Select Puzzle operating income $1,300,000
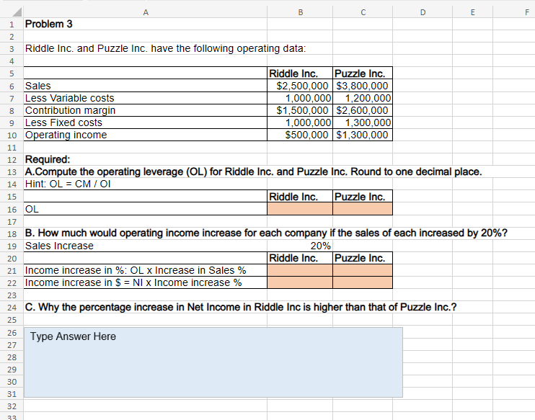The height and width of the screenshot is (420, 535). [363, 135]
